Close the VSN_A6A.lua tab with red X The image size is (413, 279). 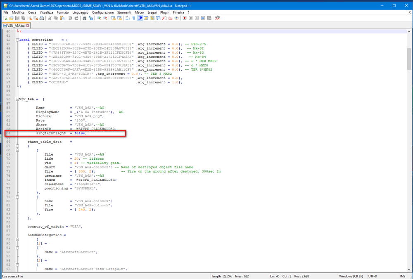point(27,26)
